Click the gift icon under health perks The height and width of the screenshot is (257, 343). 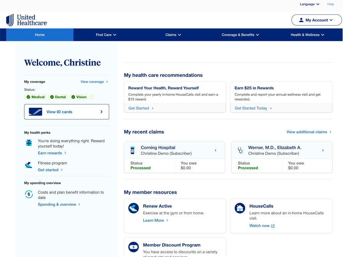point(29,143)
